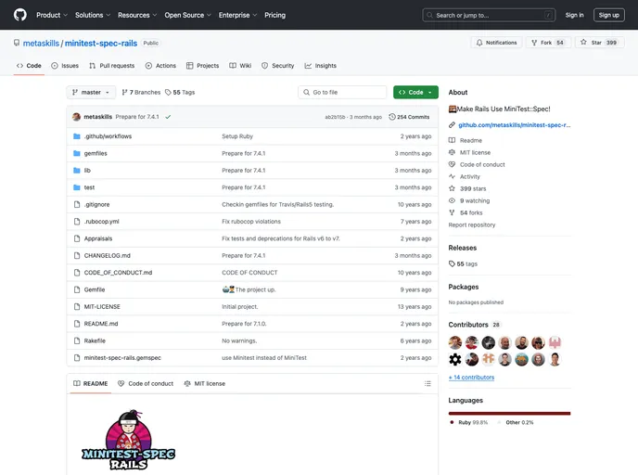Screen dimensions: 638x475
Task: Open the README.md file
Action: pos(101,324)
